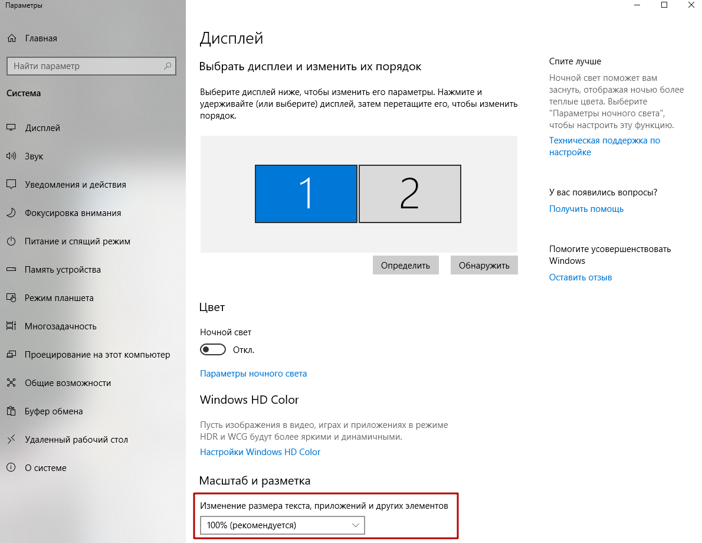
Task: Select display 2 in the arrangement area
Action: [409, 194]
